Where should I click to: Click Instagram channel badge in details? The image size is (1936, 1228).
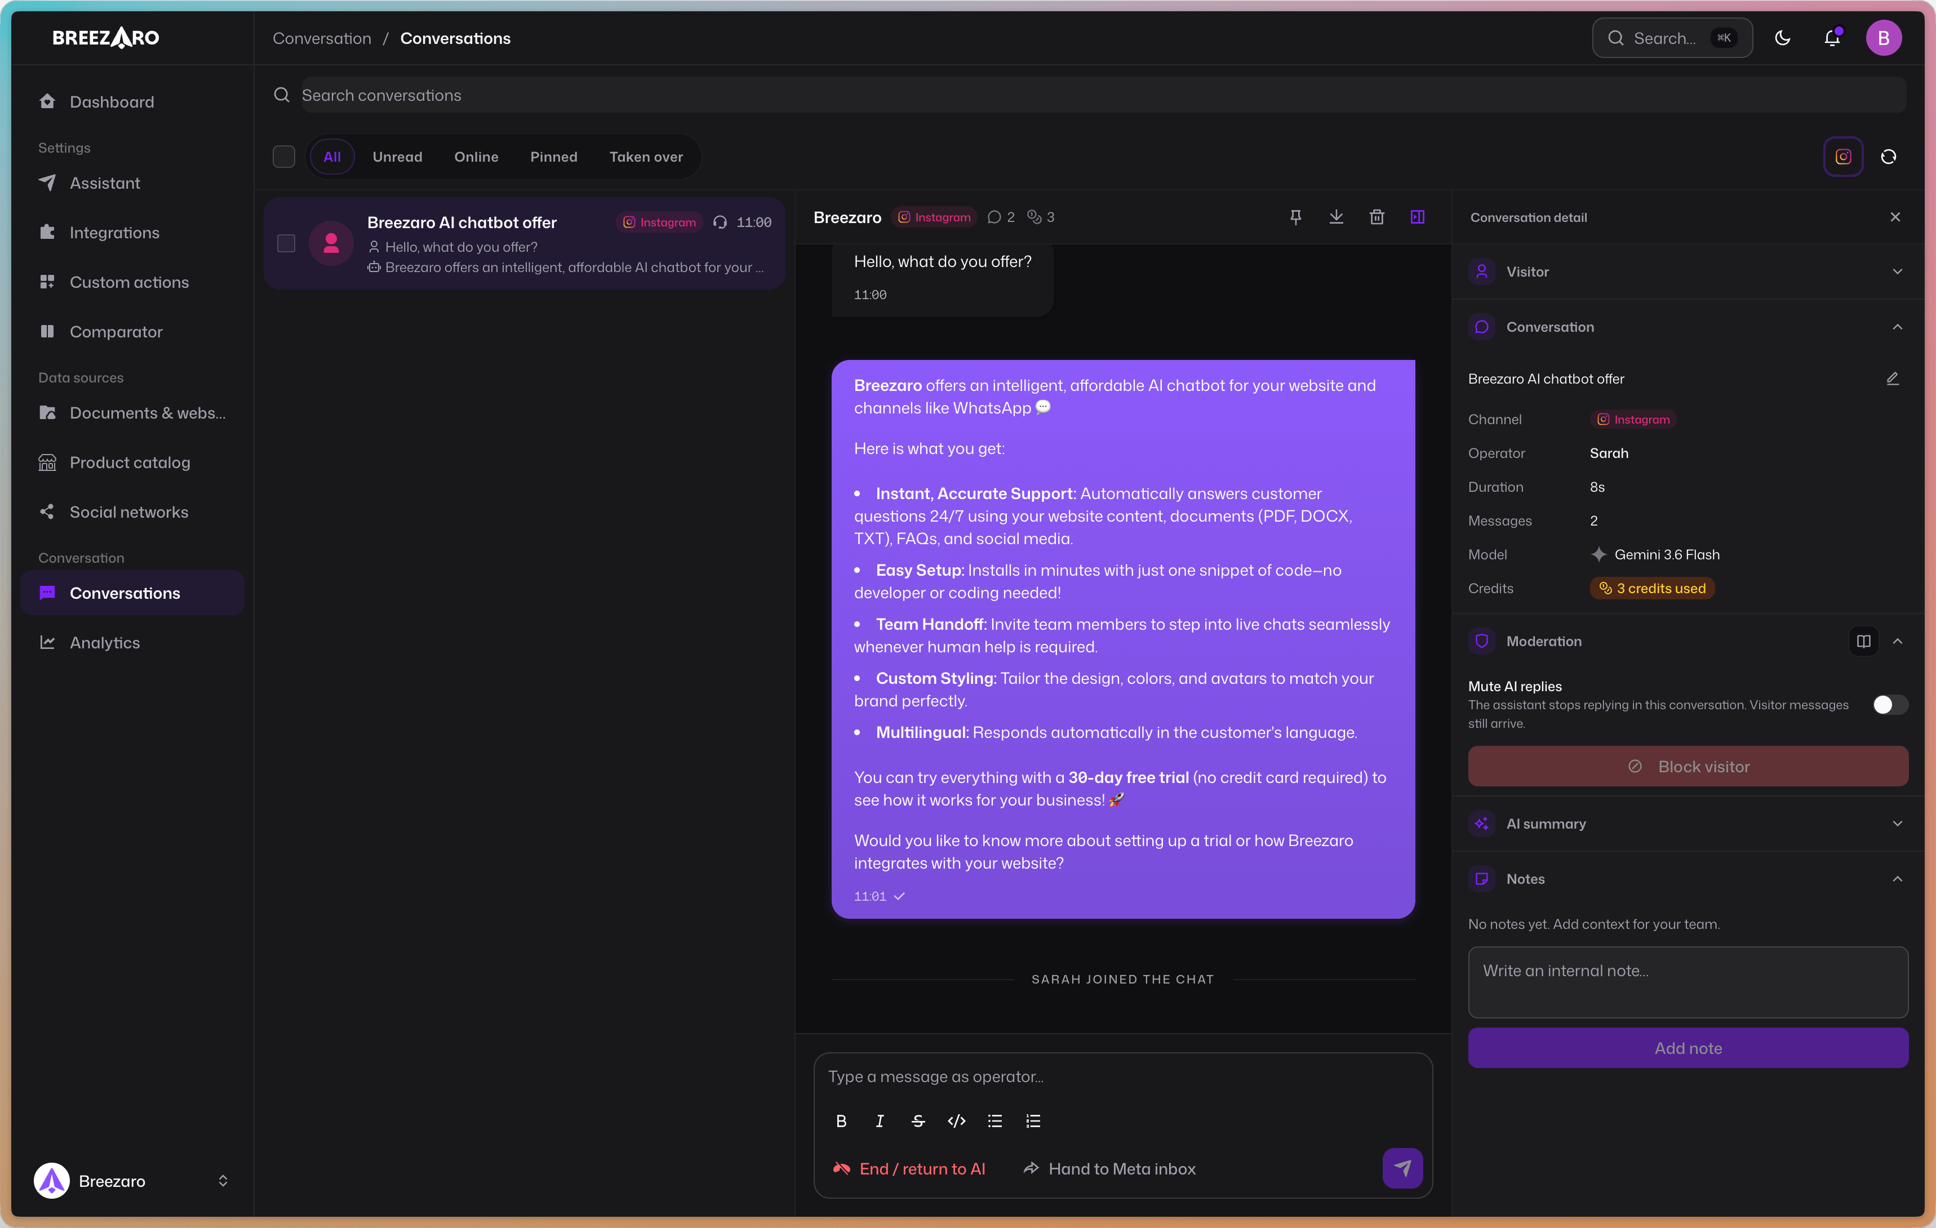point(1633,420)
